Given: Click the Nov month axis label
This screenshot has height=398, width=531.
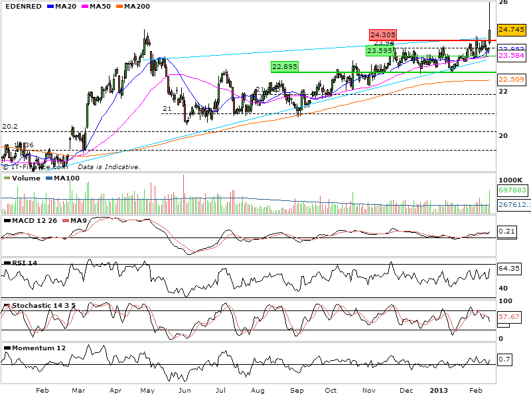Looking at the screenshot, I should 369,391.
